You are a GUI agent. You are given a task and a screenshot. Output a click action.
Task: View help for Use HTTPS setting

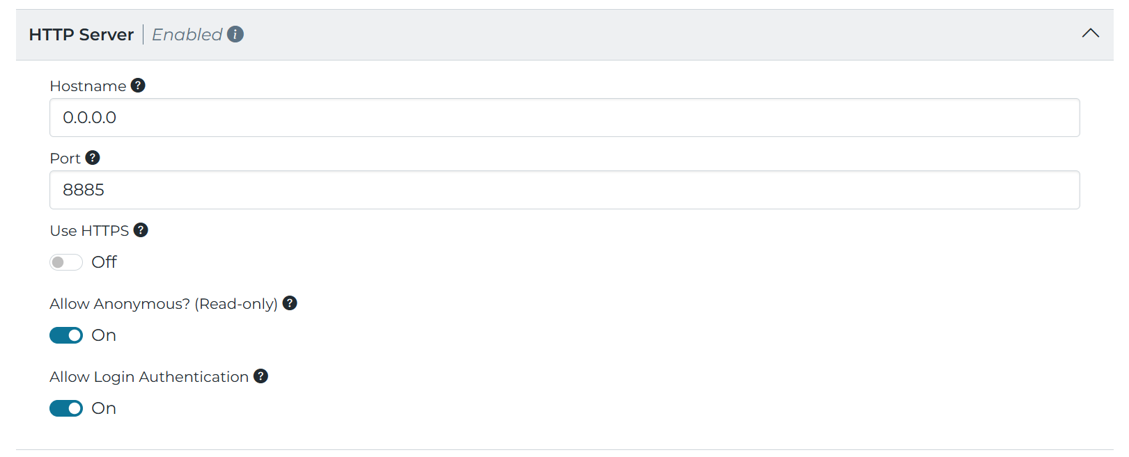141,230
